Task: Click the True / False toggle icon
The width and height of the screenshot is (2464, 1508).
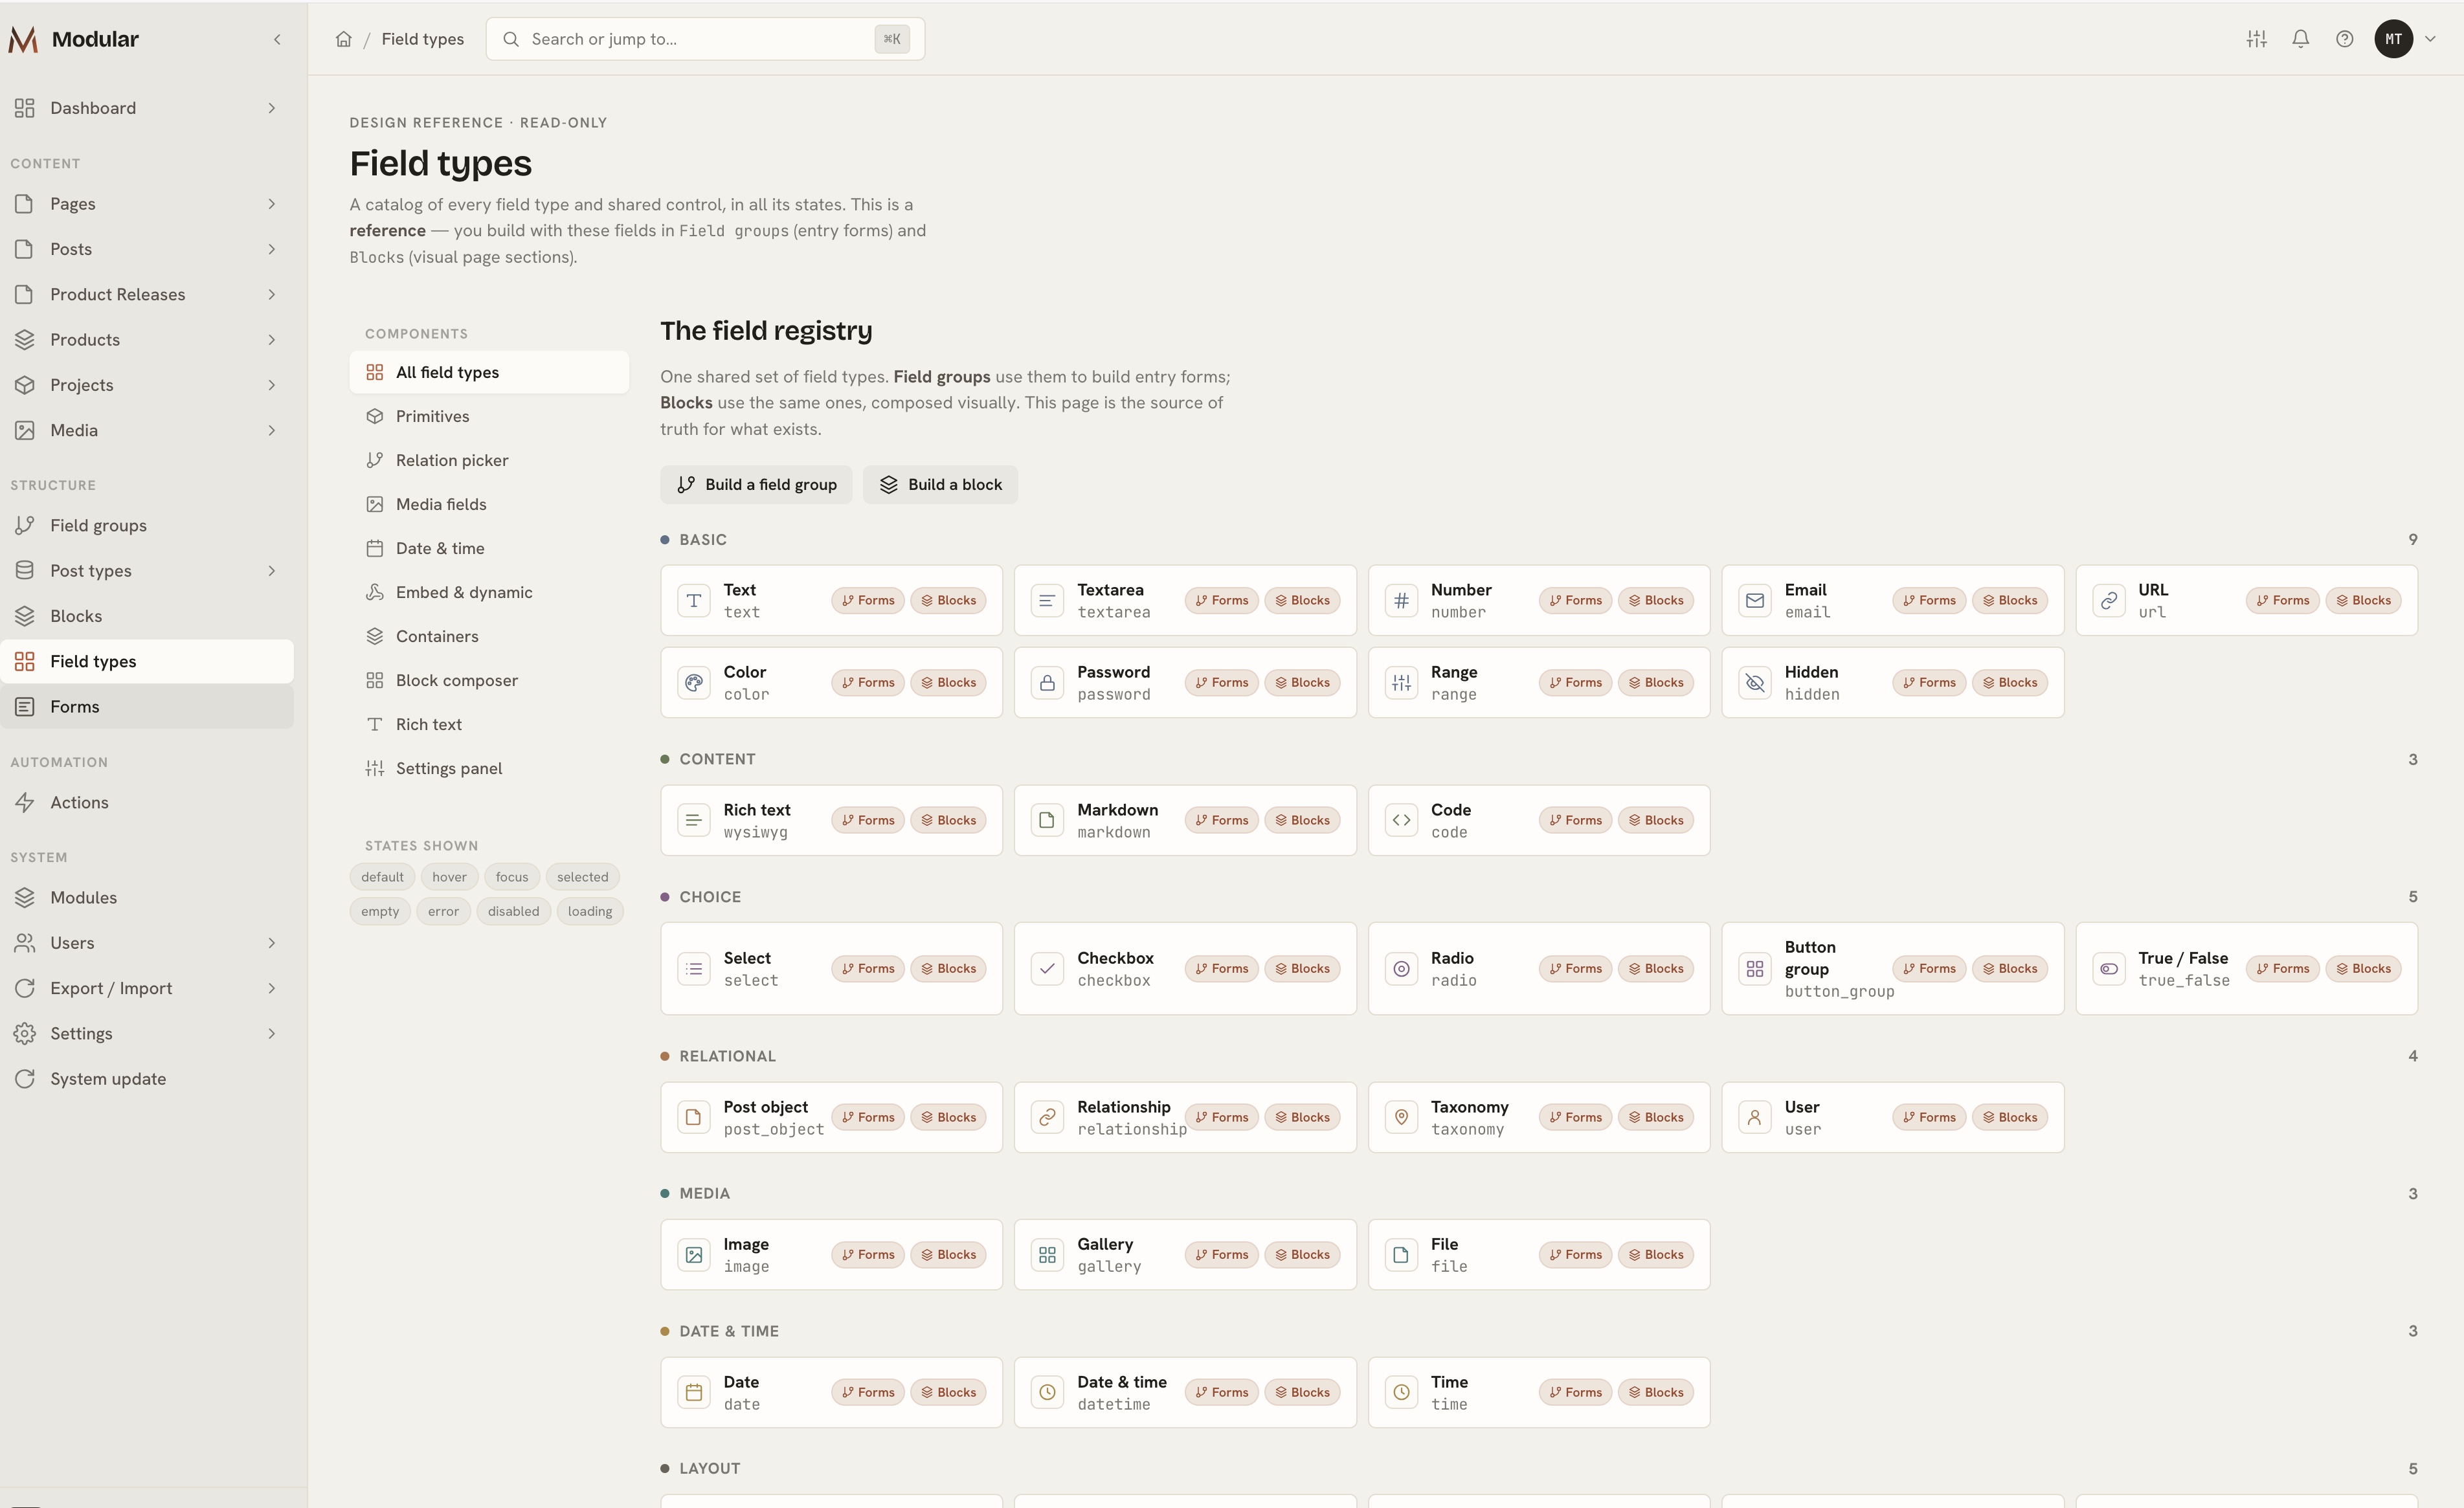Action: [x=2109, y=968]
